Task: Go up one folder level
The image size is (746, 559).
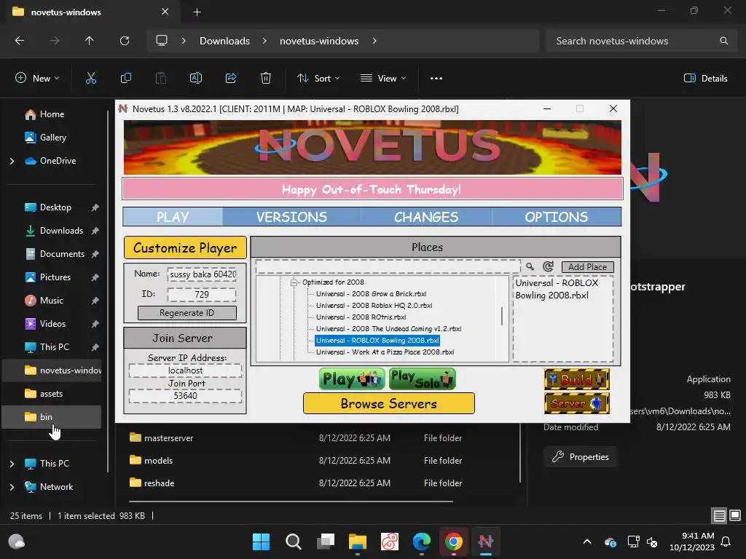Action: point(89,41)
